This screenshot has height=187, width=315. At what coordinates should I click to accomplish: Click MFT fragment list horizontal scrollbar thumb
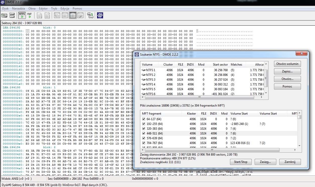point(213,150)
